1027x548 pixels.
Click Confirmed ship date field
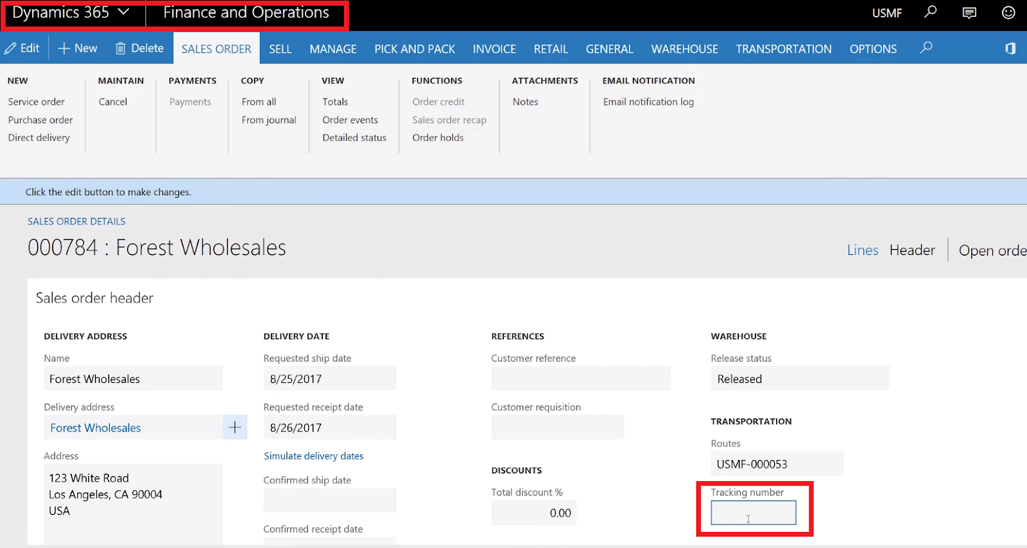pos(329,500)
